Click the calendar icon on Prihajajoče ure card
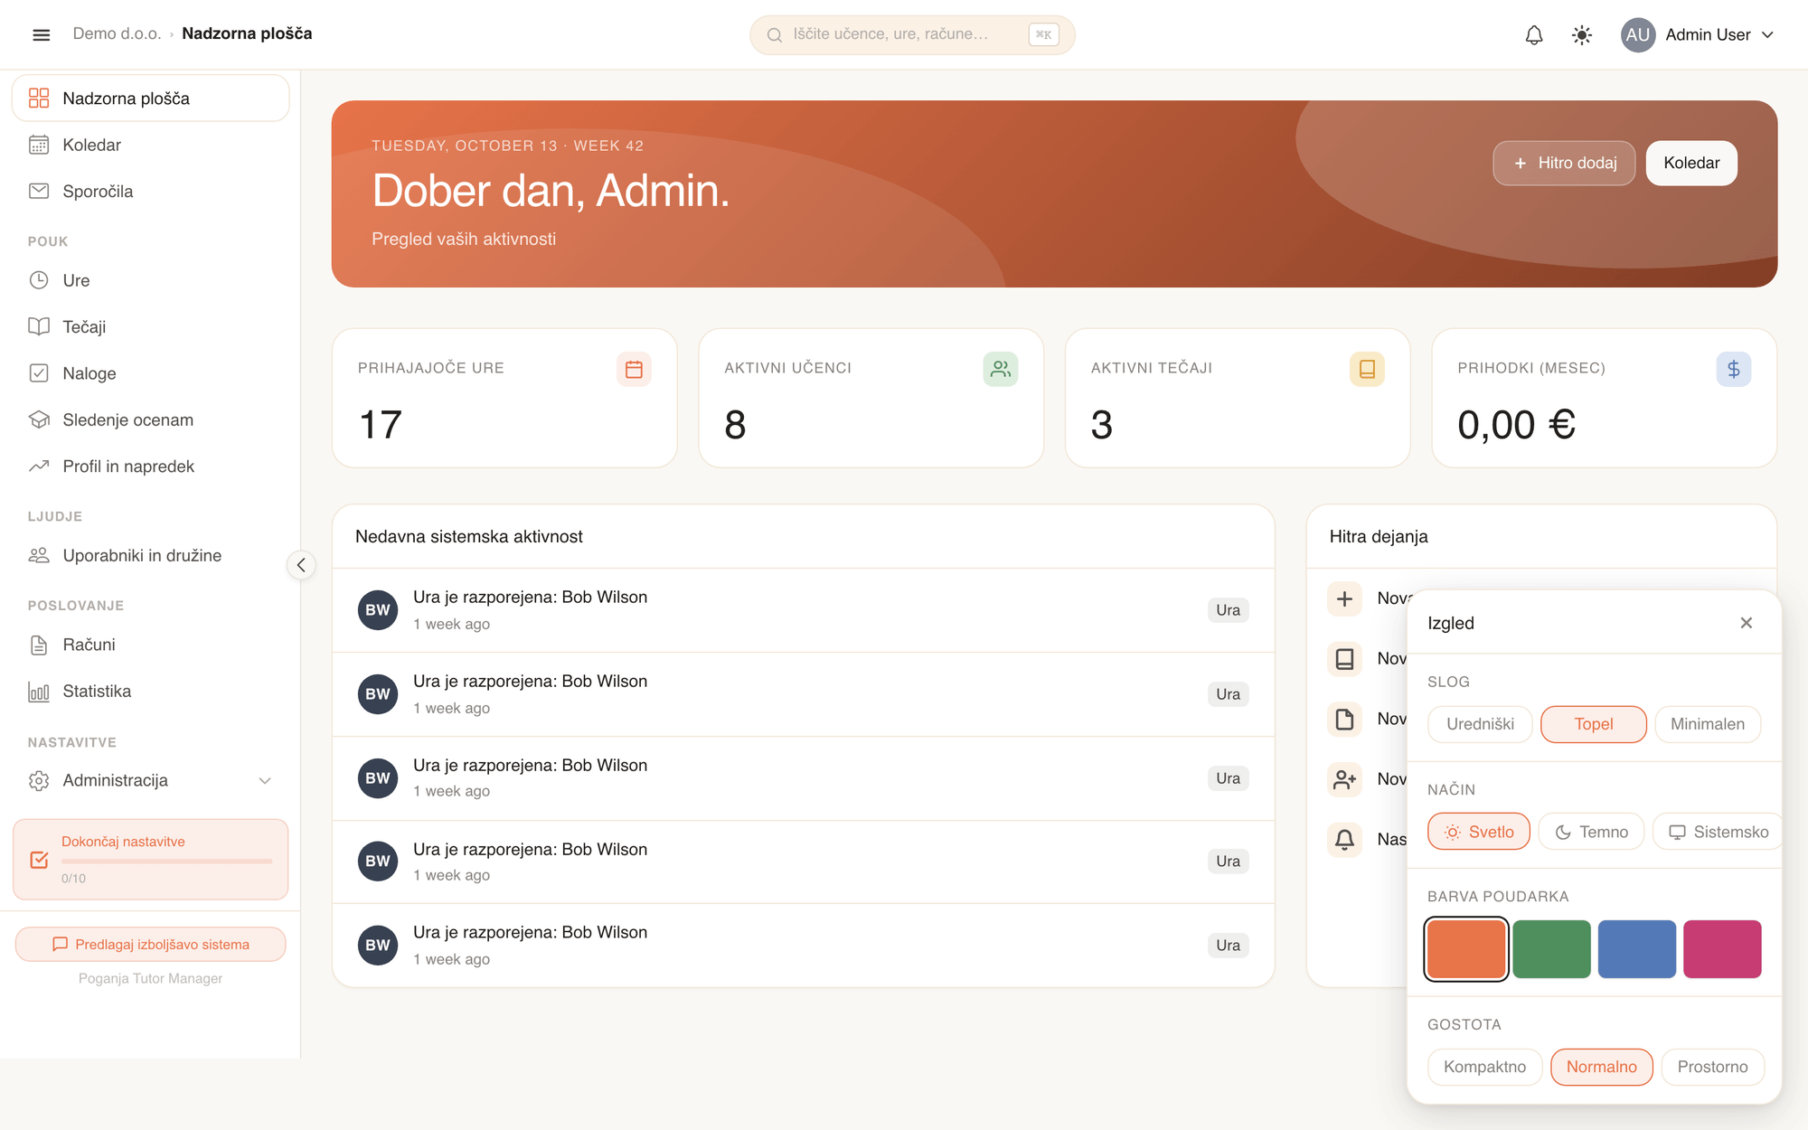This screenshot has height=1130, width=1808. tap(634, 369)
